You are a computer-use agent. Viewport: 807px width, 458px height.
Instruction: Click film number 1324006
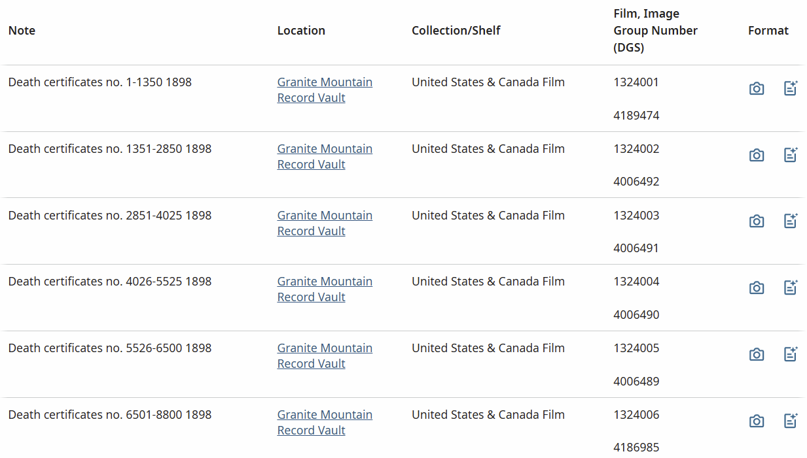636,415
